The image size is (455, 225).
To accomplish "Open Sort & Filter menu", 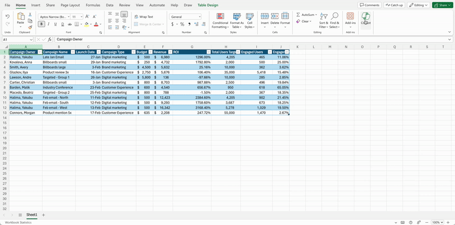I will [324, 20].
